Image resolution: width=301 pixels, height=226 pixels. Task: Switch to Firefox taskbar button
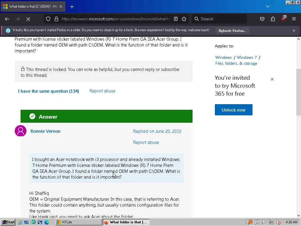click(x=126, y=222)
